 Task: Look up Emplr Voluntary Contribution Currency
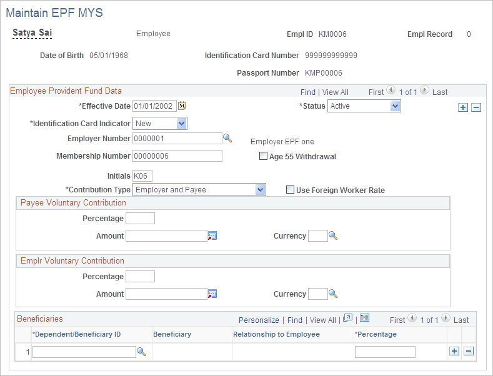(x=333, y=294)
